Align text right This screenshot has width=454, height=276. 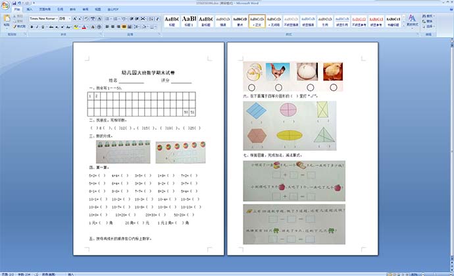pyautogui.click(x=118, y=27)
